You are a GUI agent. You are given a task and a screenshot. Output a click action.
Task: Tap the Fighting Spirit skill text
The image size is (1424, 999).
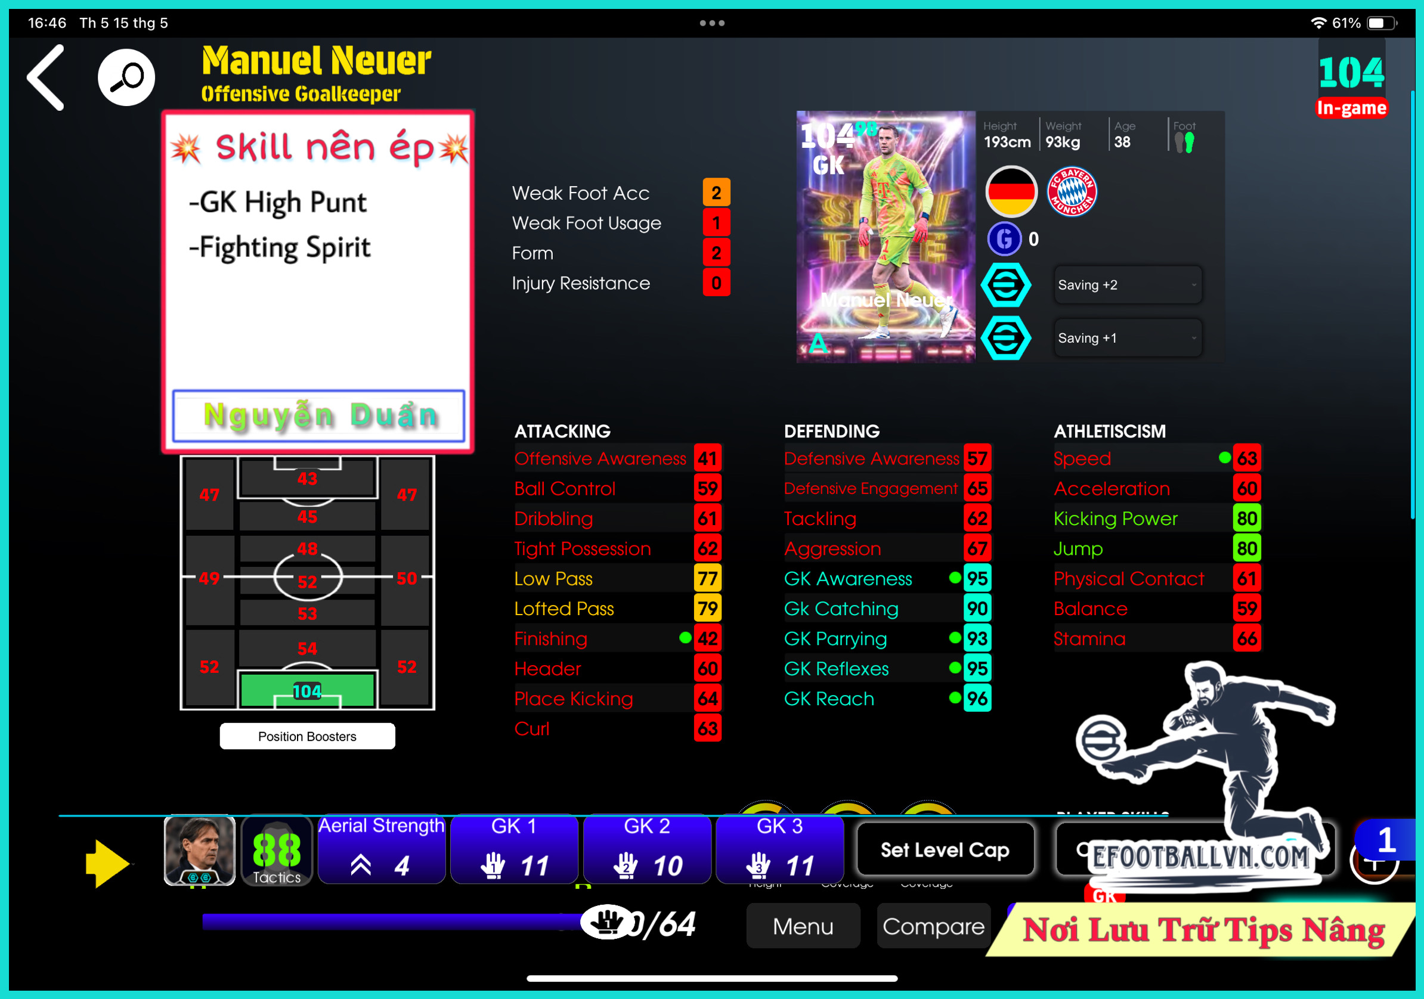coord(280,247)
